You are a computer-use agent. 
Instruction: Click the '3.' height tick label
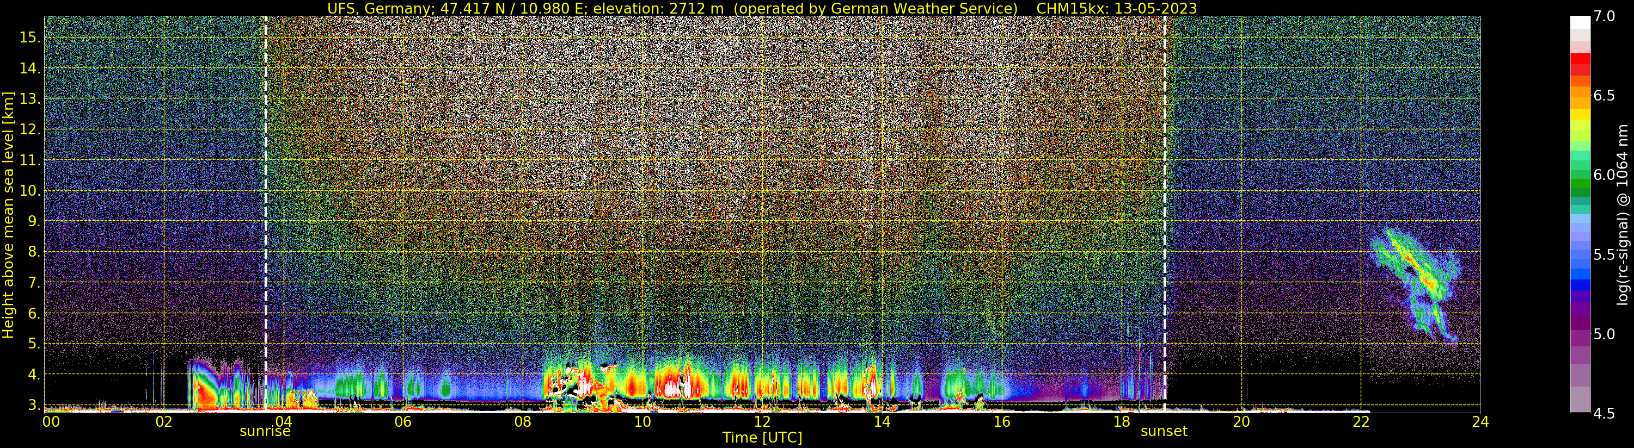[x=34, y=405]
